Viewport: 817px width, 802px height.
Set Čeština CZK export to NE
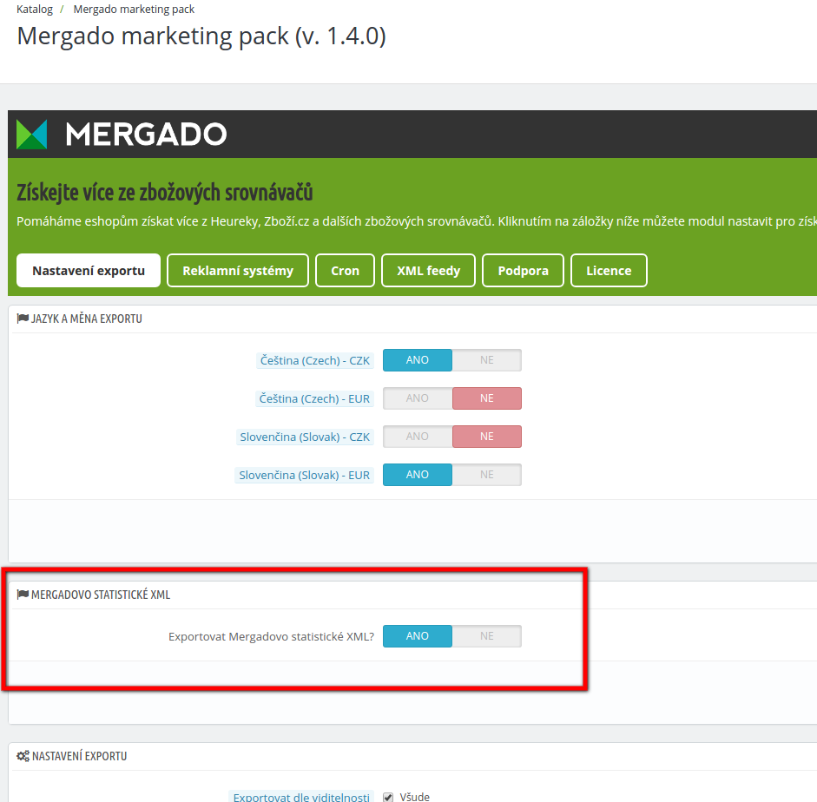pos(487,360)
